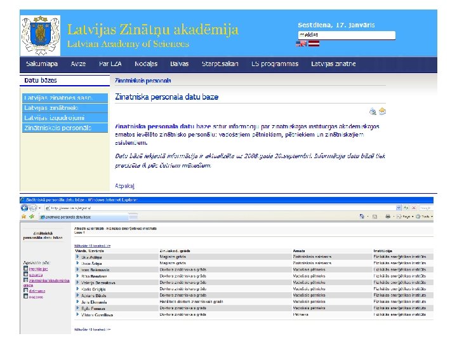Open Sākumlapa in the main navigation
This screenshot has width=457, height=343.
click(42, 64)
